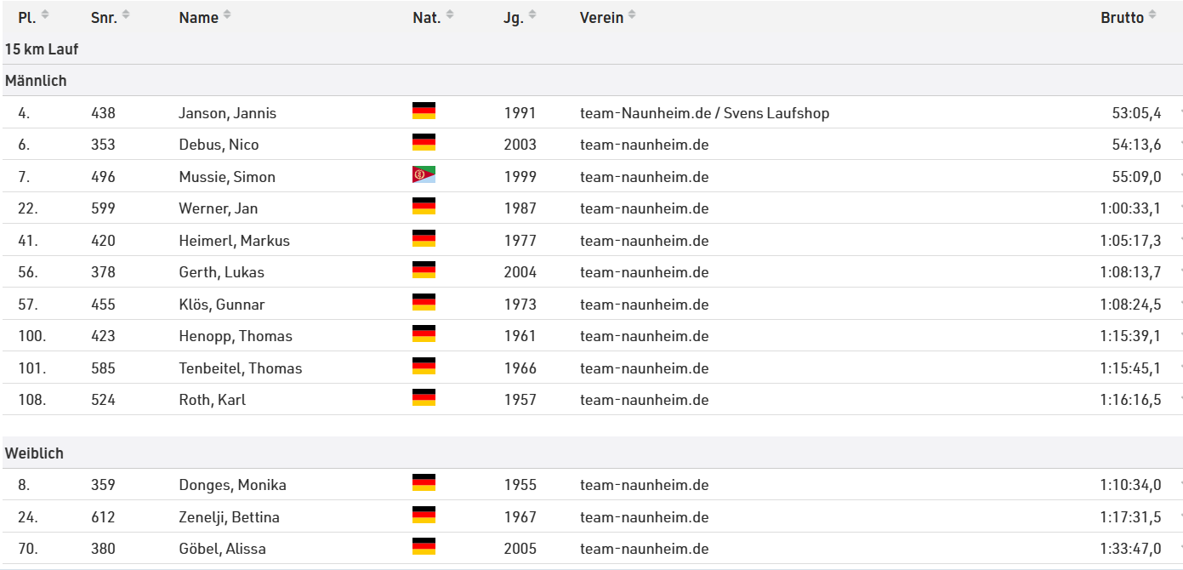Click the sort arrows beside Jg. header
Viewport: 1183px width, 570px height.
532,15
